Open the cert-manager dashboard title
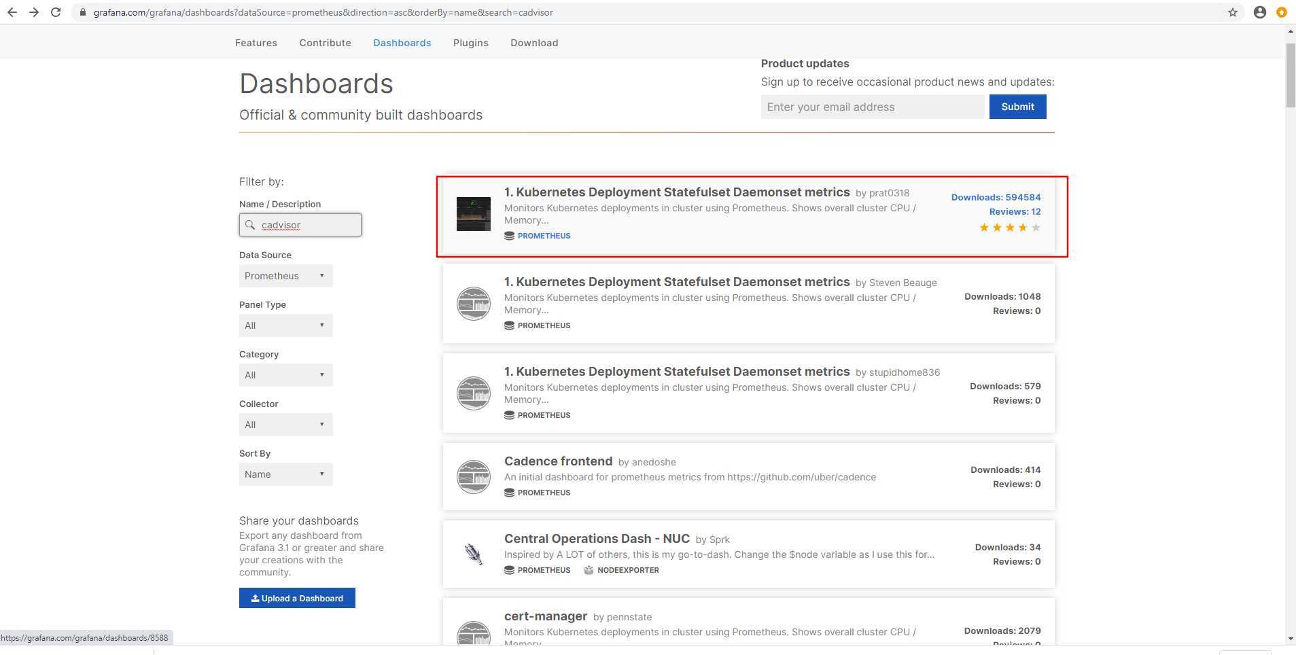The height and width of the screenshot is (655, 1296). point(546,616)
